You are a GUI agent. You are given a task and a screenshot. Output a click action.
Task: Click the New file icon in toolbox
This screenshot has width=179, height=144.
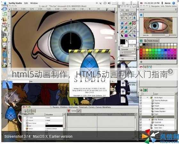click(122, 14)
